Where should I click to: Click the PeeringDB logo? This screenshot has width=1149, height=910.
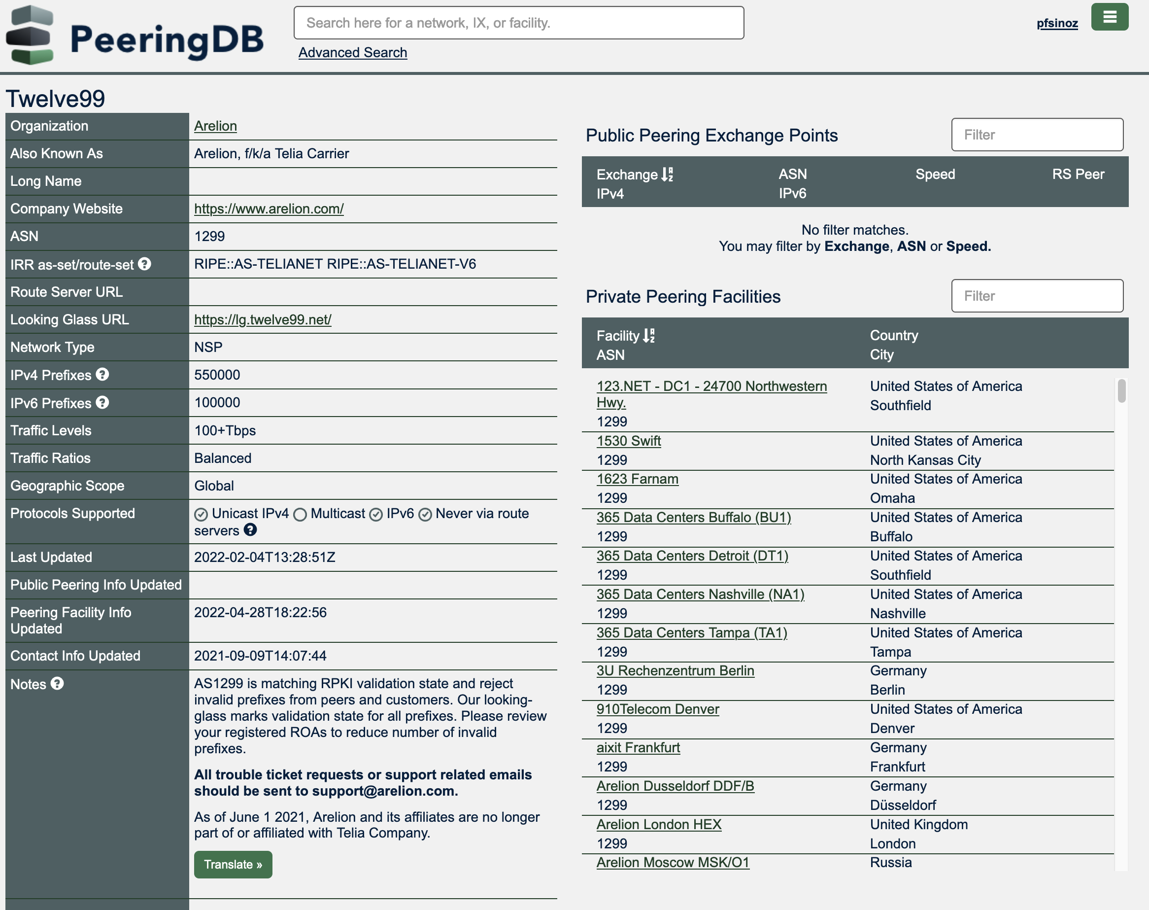135,36
